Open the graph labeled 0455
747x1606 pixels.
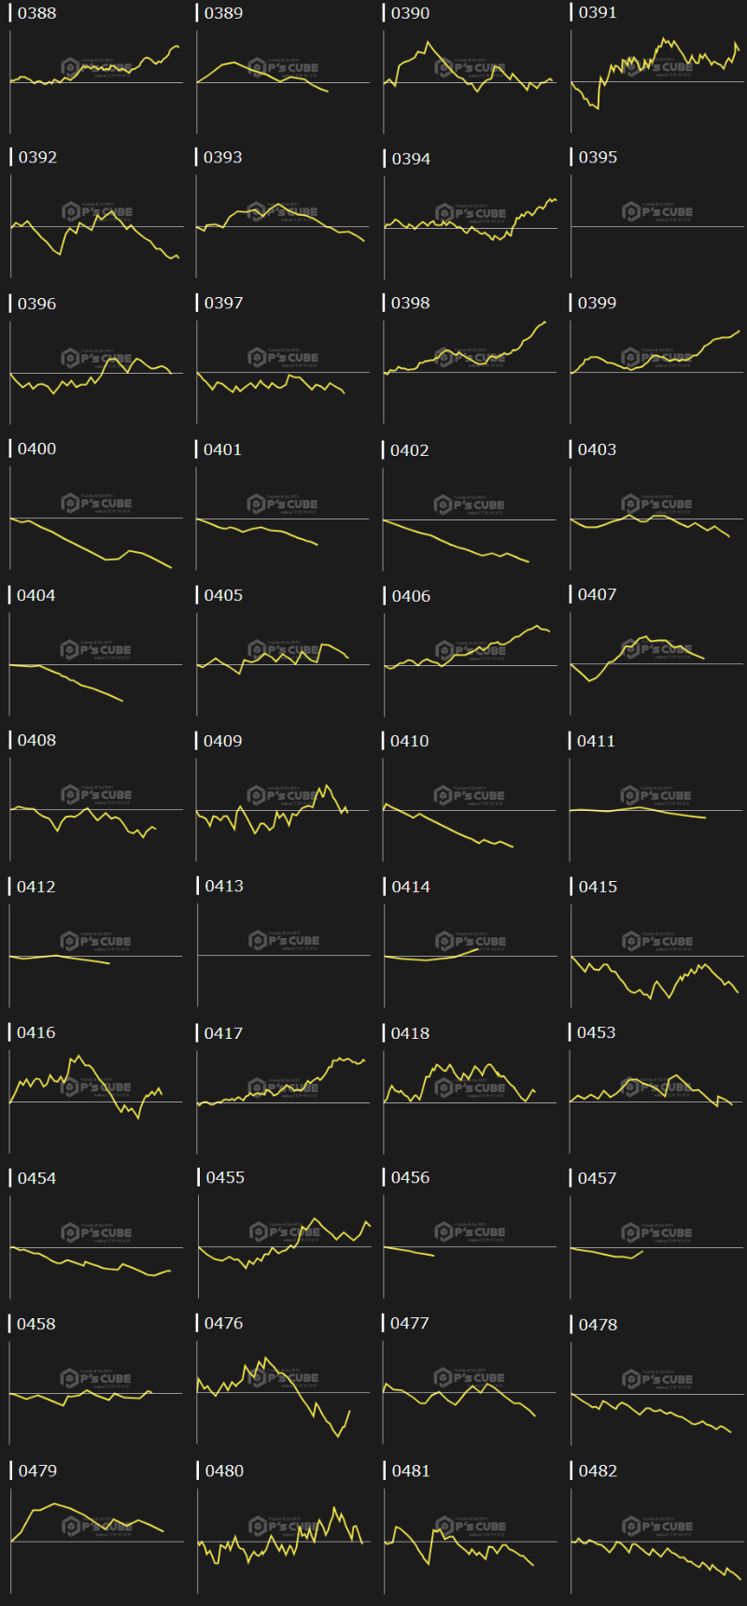point(283,1247)
